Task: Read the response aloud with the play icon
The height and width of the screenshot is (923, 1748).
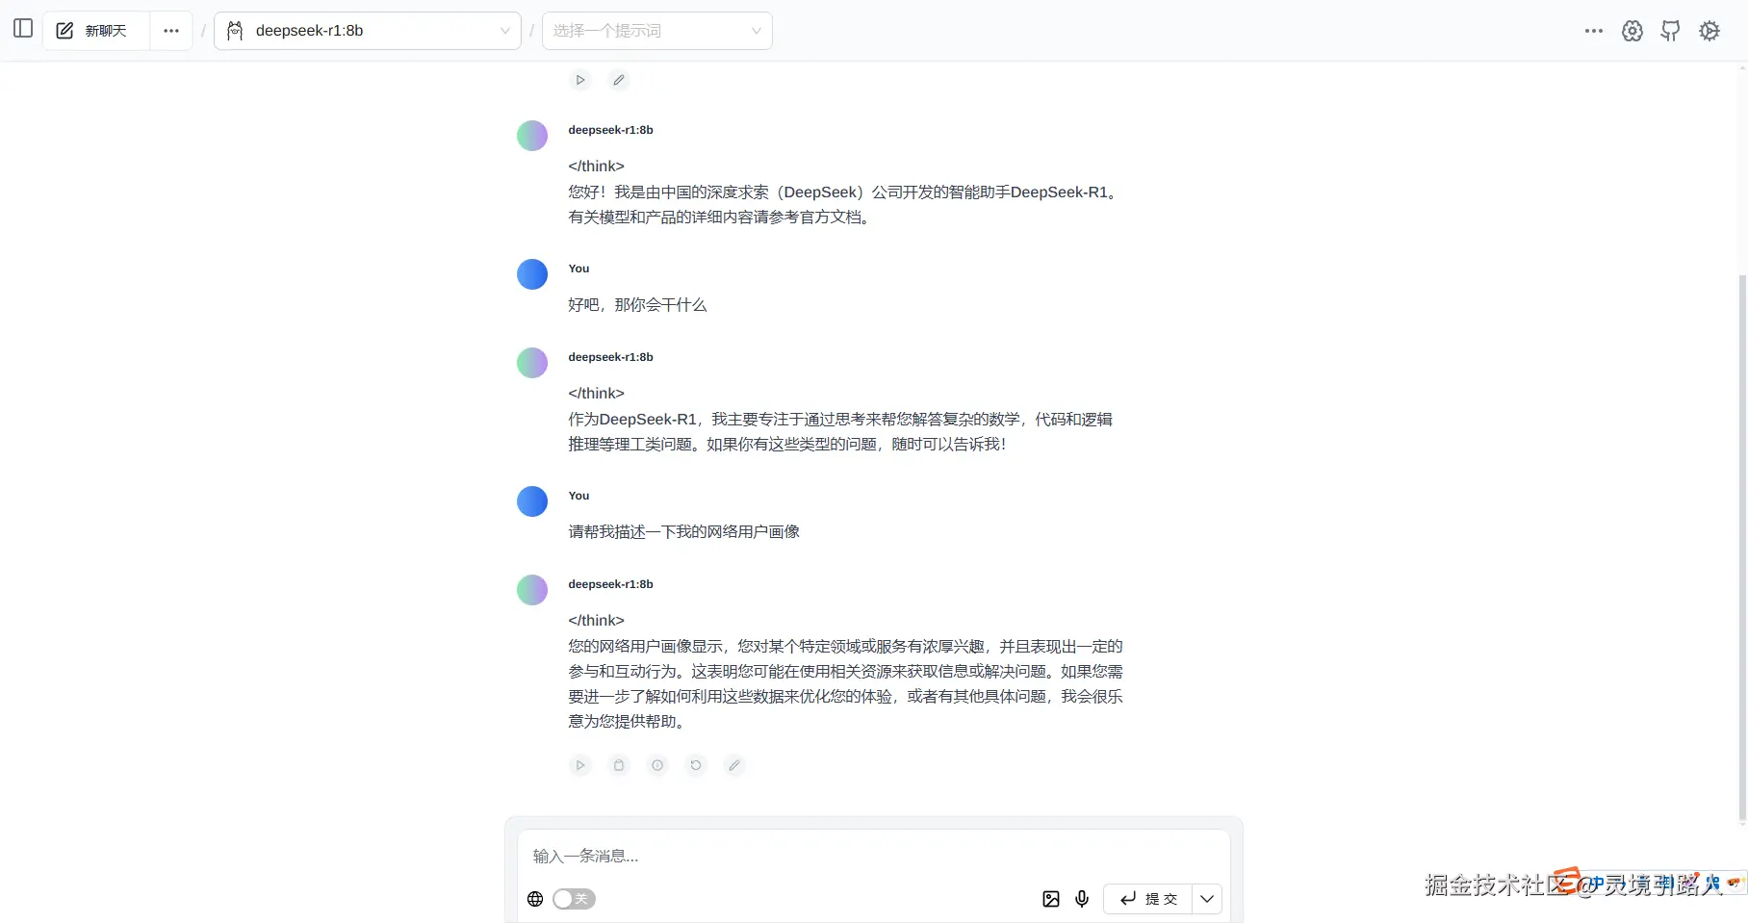Action: (580, 765)
